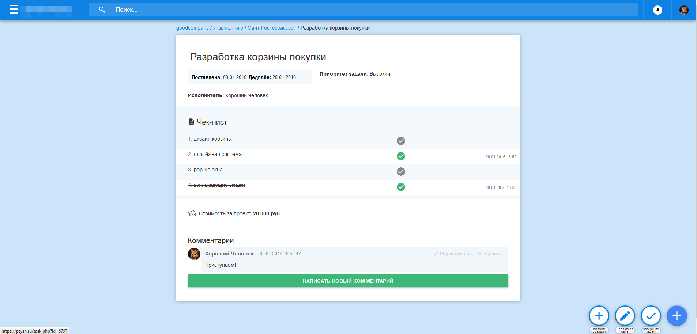Click the 'Редактировать' pencil floating button

[x=625, y=316]
